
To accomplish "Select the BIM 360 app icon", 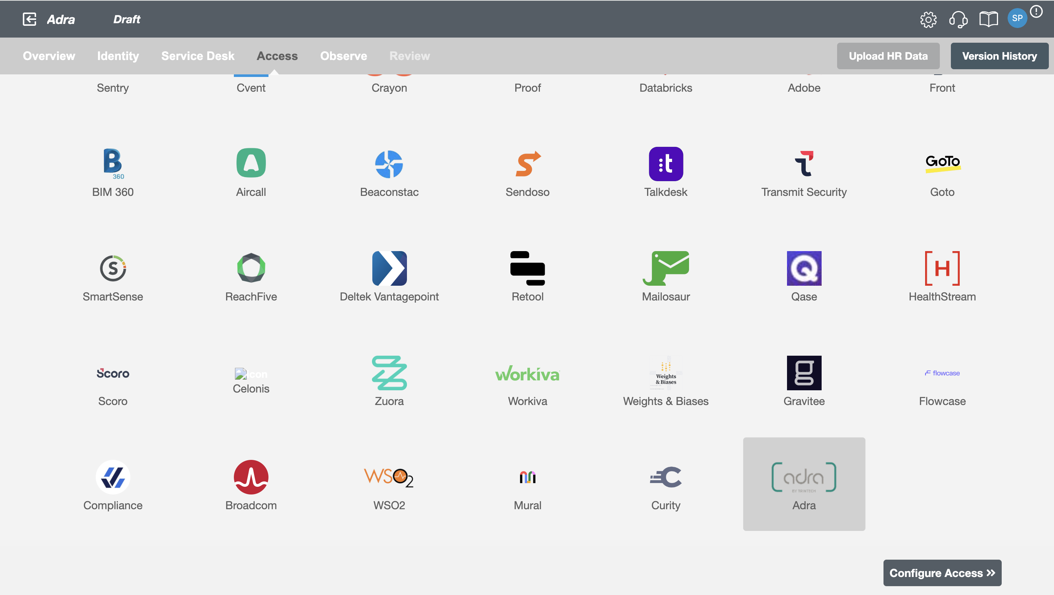I will point(113,163).
